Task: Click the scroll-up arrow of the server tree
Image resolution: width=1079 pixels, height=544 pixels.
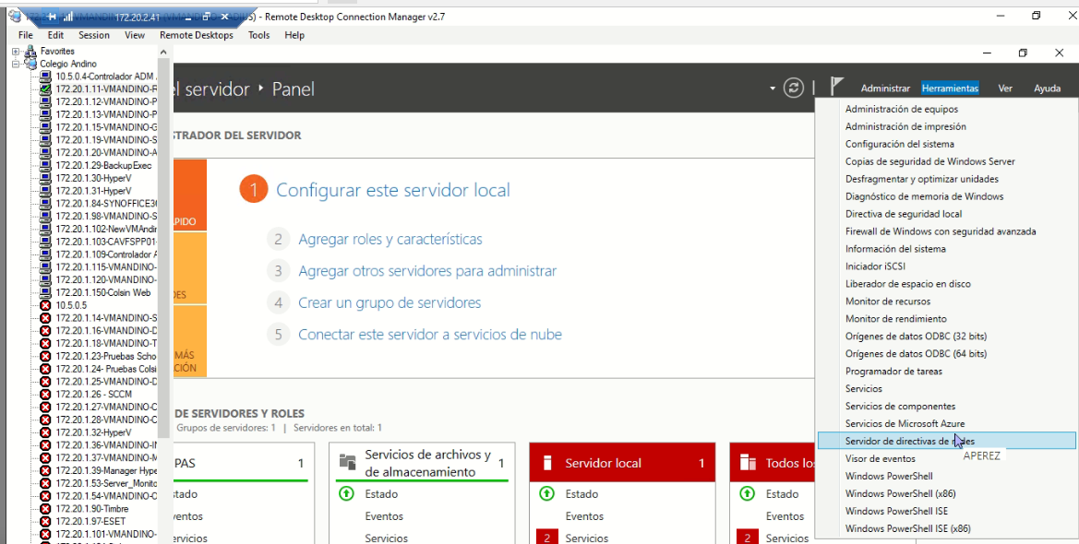Action: pyautogui.click(x=163, y=52)
